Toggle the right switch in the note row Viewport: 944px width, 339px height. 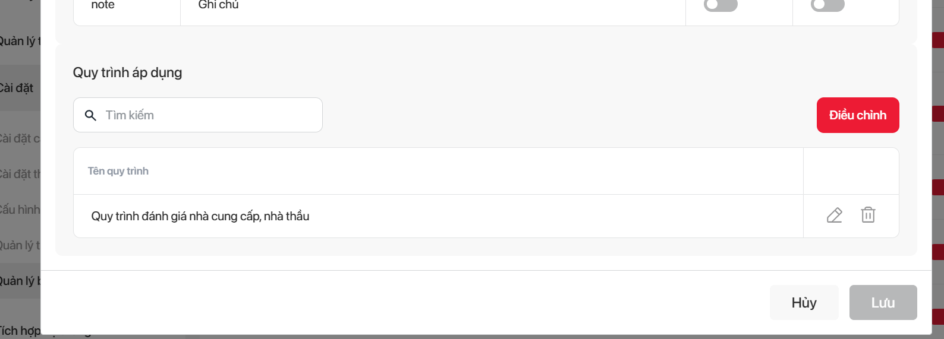pos(827,5)
